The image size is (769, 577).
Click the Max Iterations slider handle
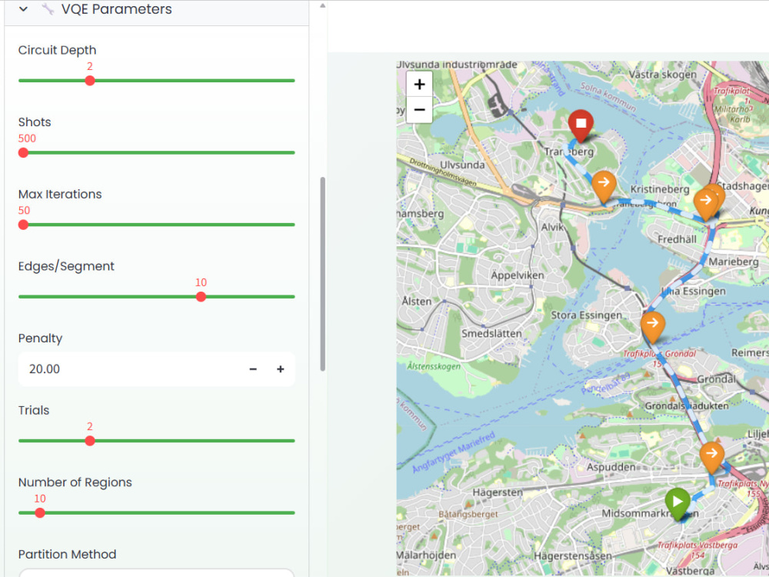pyautogui.click(x=23, y=225)
